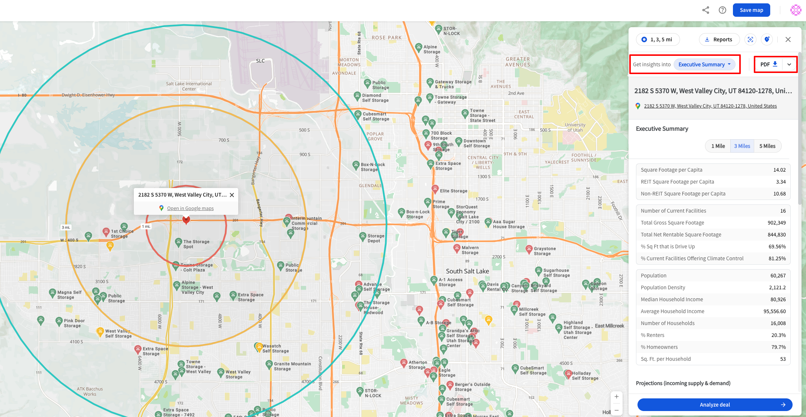Open the panel's underlined 2182 S 5370 W address link
Screen dimensions: 806x417
coord(710,106)
